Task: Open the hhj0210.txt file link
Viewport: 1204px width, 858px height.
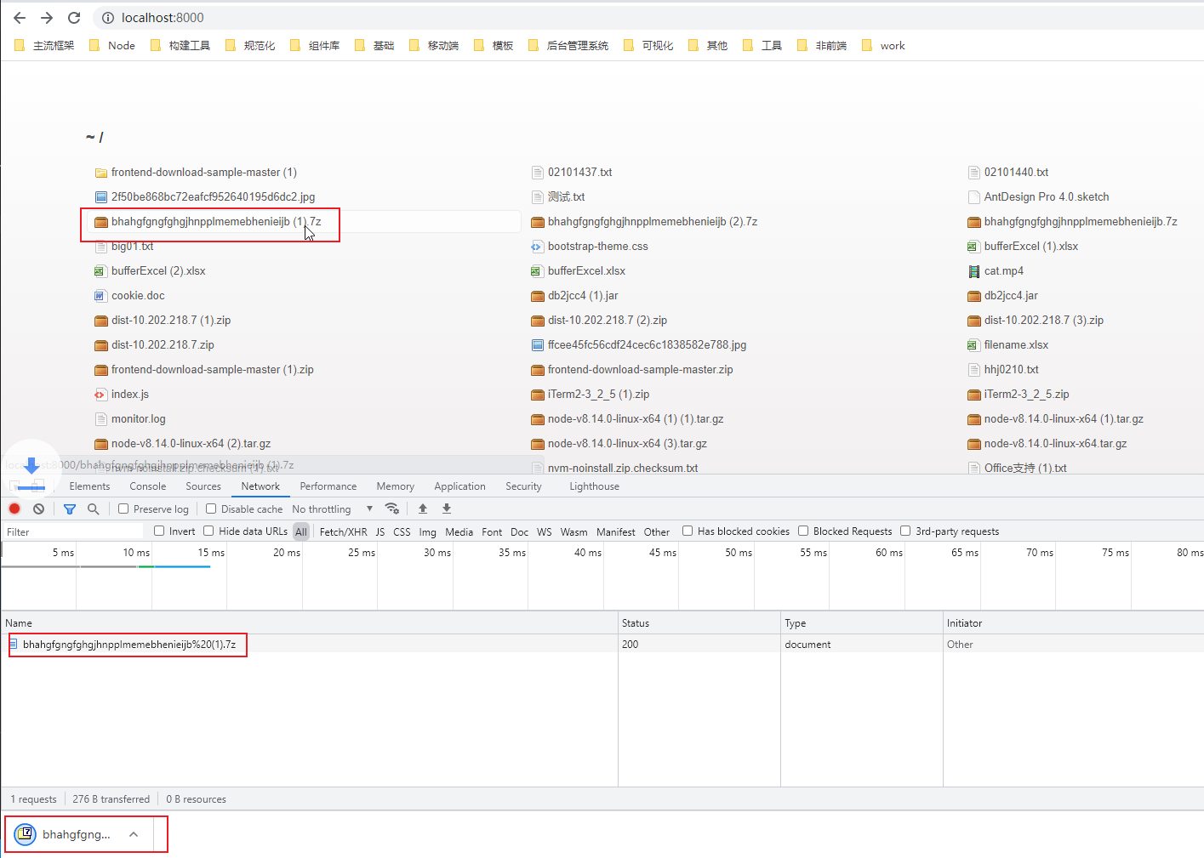Action: pos(1012,370)
